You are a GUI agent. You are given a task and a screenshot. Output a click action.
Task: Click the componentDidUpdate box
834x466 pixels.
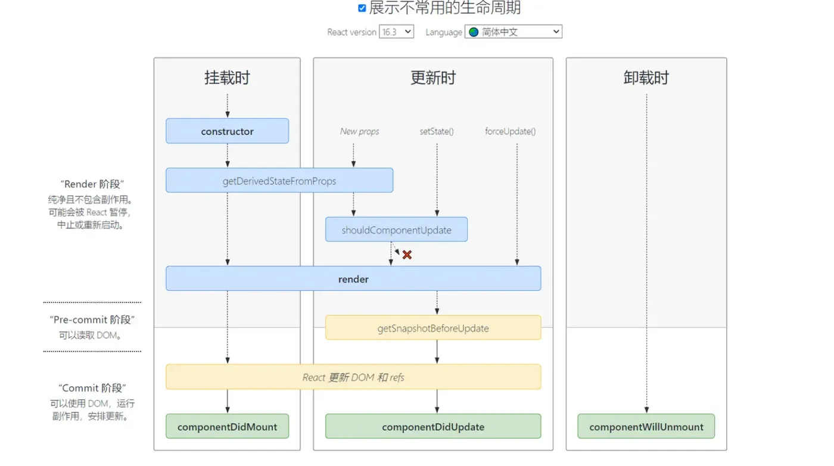coord(433,427)
